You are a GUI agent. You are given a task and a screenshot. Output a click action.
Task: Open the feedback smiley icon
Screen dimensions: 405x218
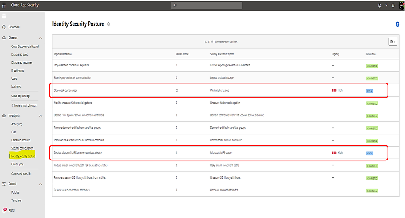[x=379, y=5]
